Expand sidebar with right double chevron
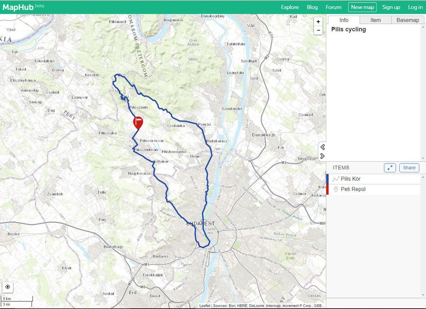 pos(322,156)
